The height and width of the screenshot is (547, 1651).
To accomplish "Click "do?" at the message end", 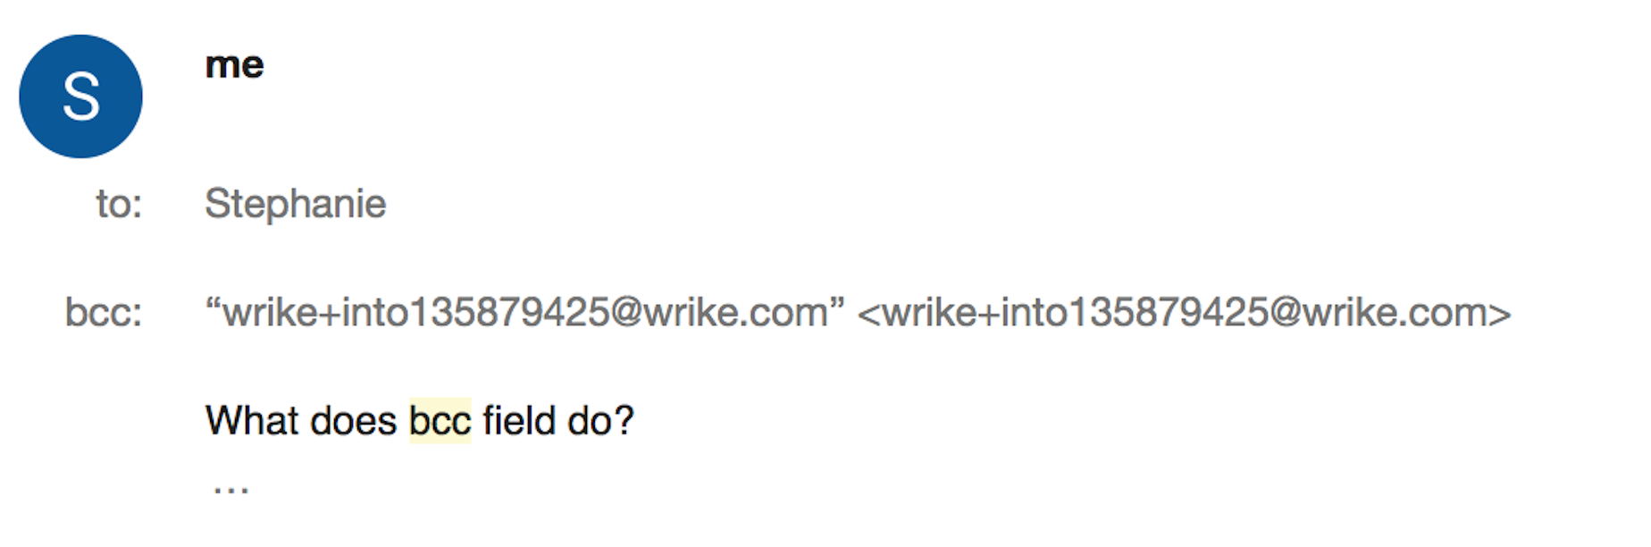I will click(x=600, y=421).
